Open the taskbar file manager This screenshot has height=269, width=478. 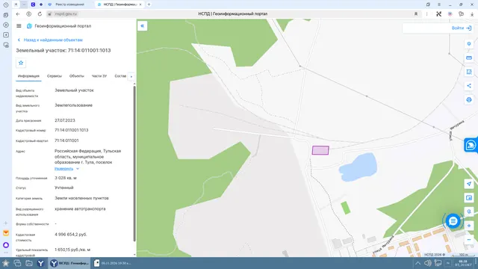[29, 263]
